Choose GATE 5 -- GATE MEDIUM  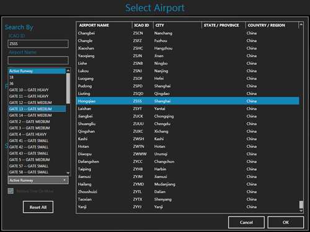pos(37,160)
